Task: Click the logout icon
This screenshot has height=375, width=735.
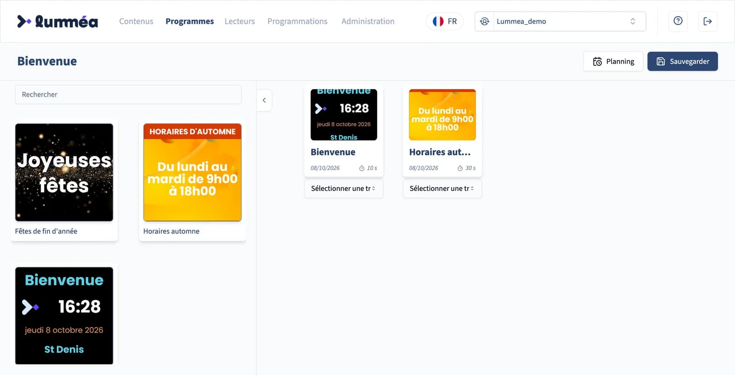Action: 707,21
